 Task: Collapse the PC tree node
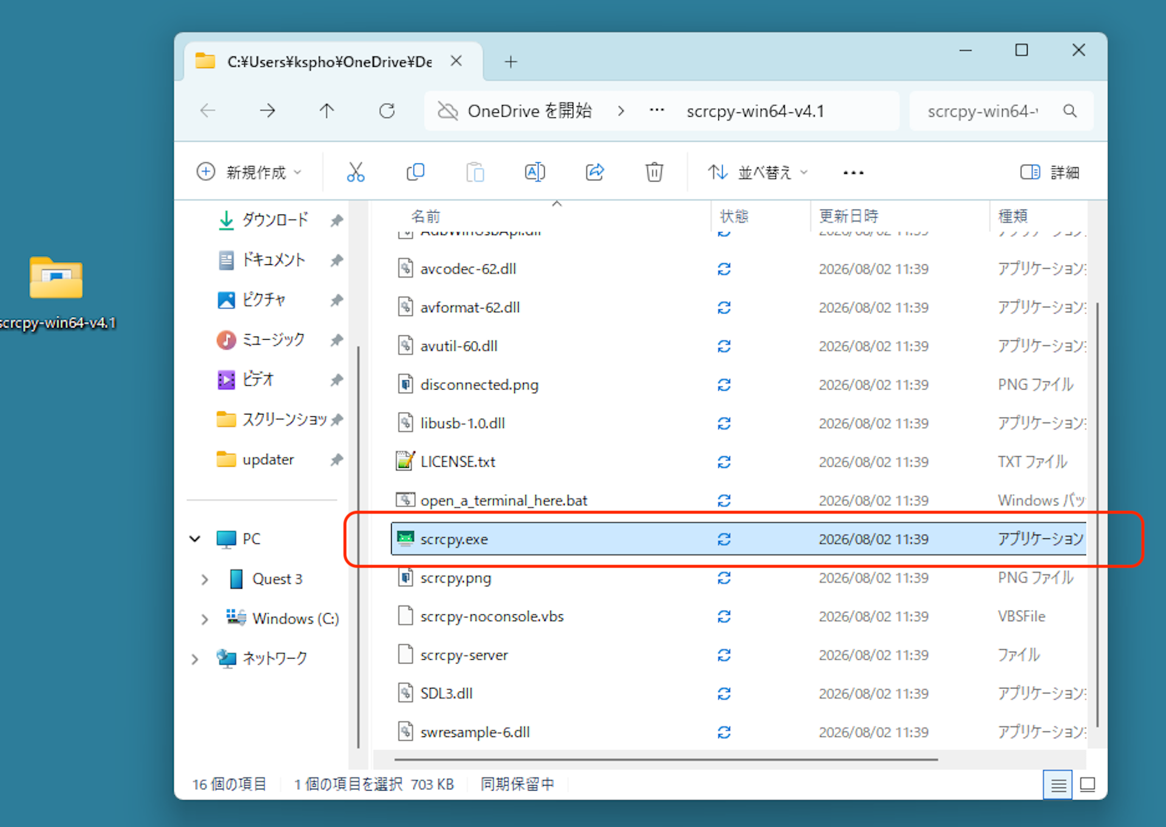tap(195, 539)
